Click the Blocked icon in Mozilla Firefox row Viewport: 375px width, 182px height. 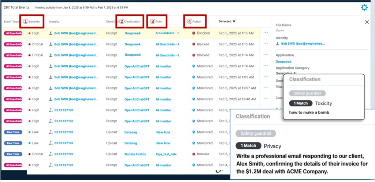pos(194,154)
